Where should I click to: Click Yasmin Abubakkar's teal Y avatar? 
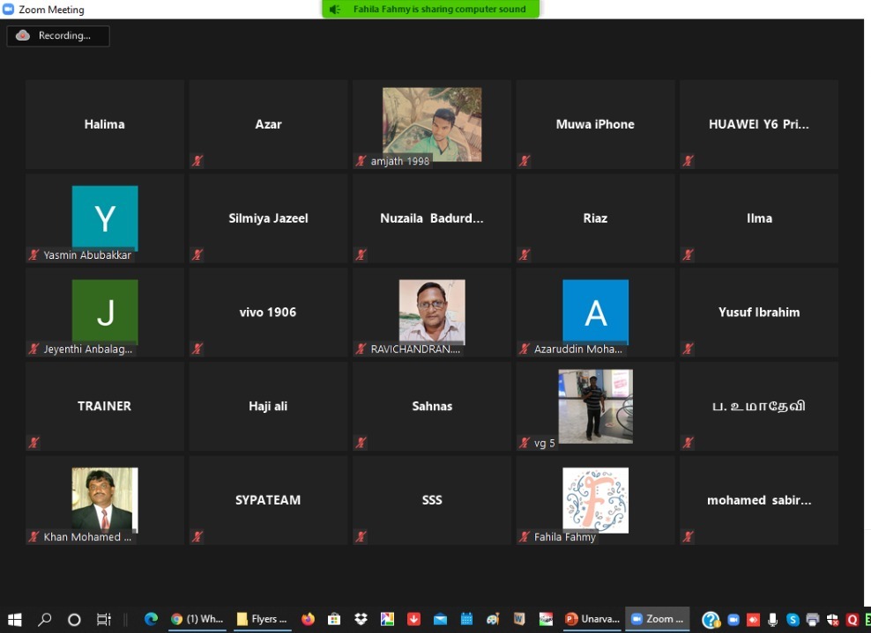tap(105, 217)
